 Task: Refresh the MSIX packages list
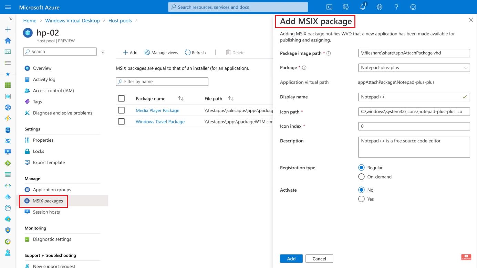click(x=195, y=53)
